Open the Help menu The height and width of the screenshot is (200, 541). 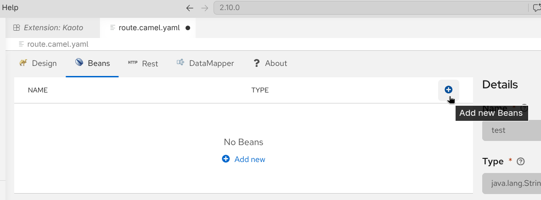[x=10, y=8]
